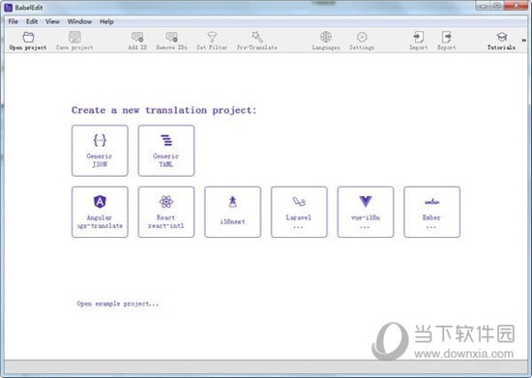This screenshot has height=378, width=532.
Task: Open the Window menu
Action: coord(79,21)
